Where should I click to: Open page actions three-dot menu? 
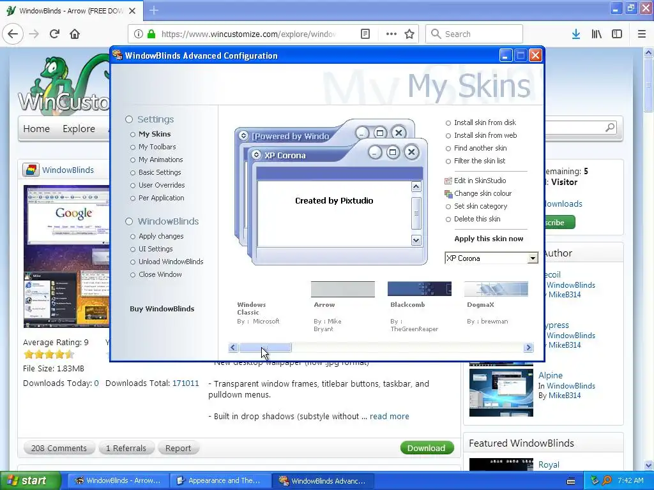(x=392, y=34)
